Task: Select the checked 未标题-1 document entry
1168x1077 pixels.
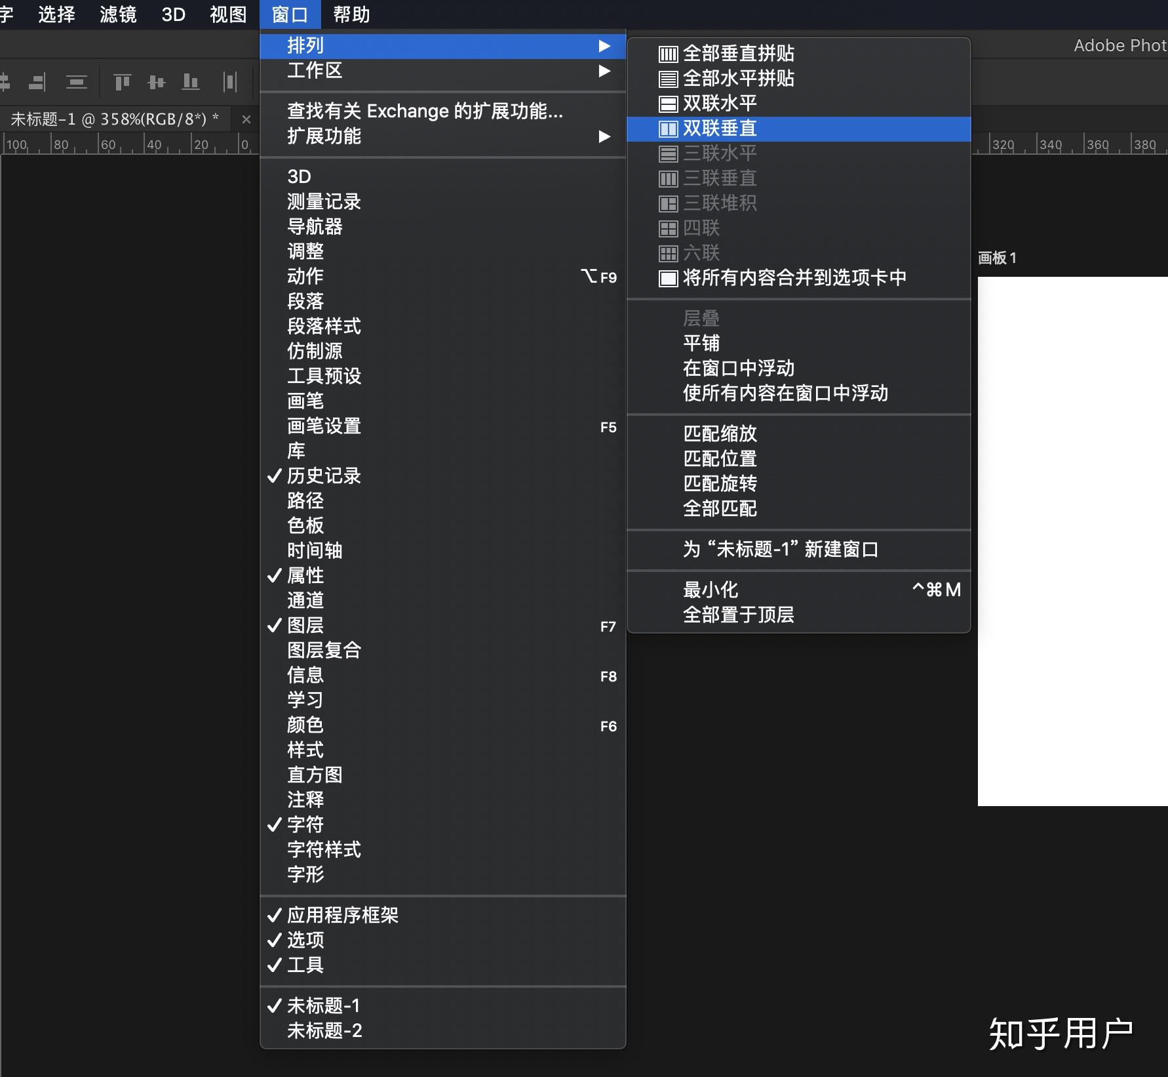Action: click(443, 1006)
